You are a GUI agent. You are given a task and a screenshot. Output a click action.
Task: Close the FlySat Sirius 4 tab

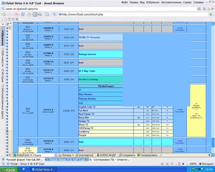tap(87, 160)
